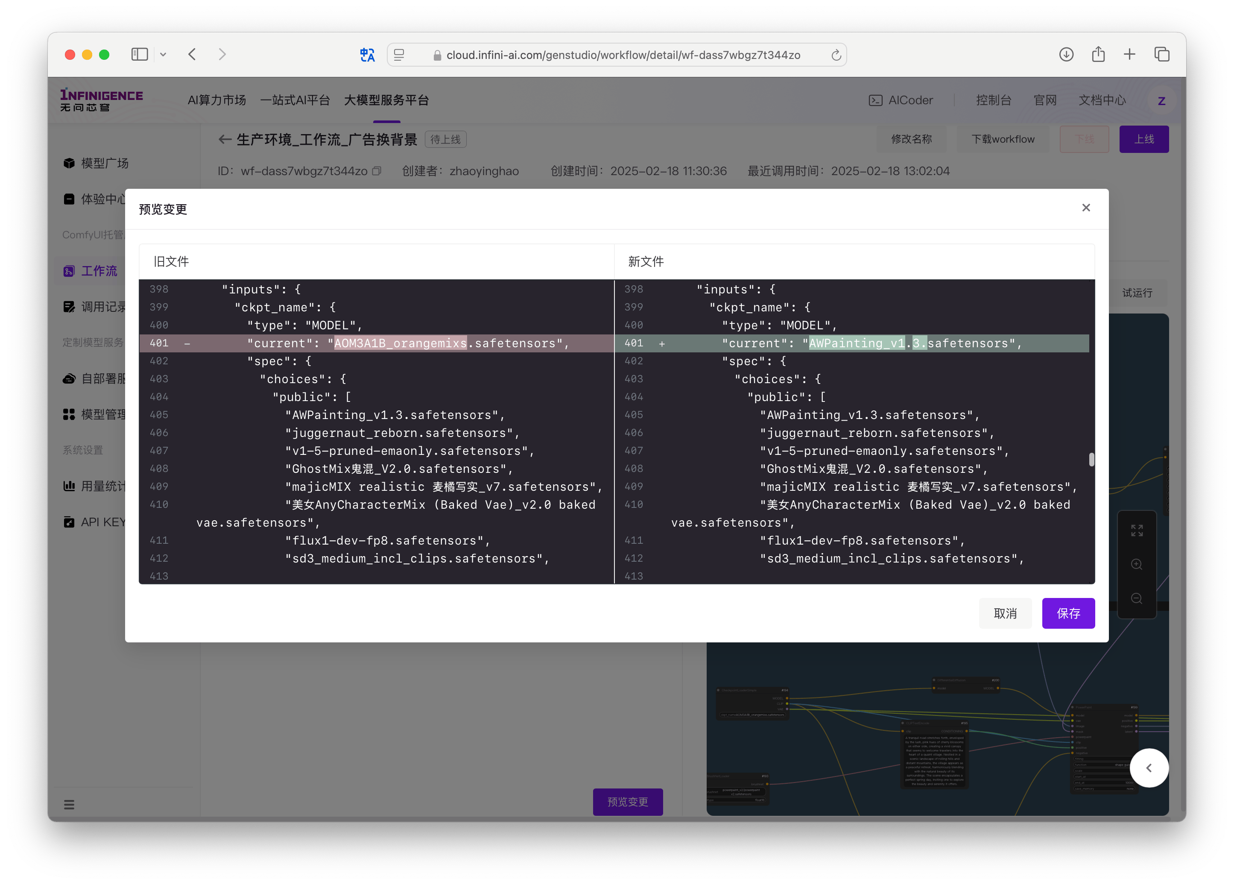Click the 取消 button

point(1005,613)
